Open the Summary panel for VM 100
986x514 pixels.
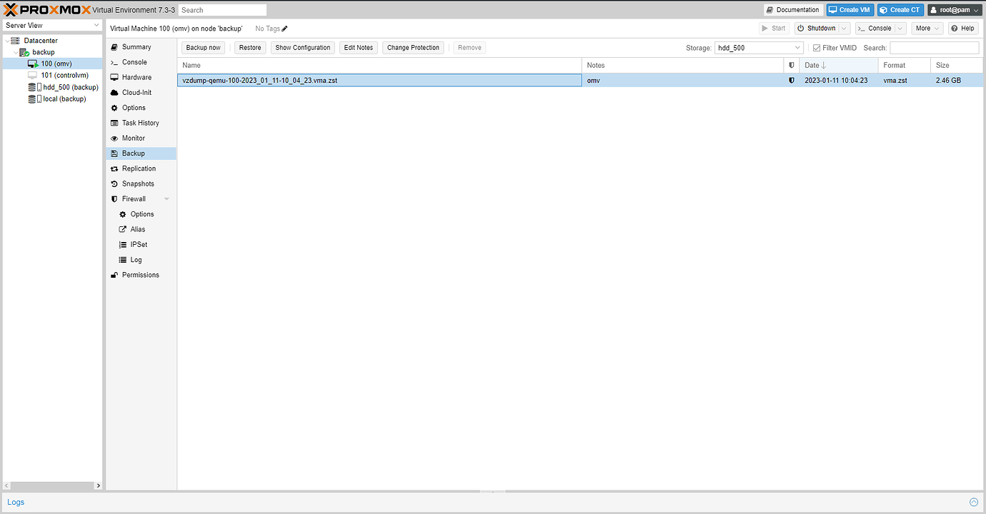(x=134, y=46)
